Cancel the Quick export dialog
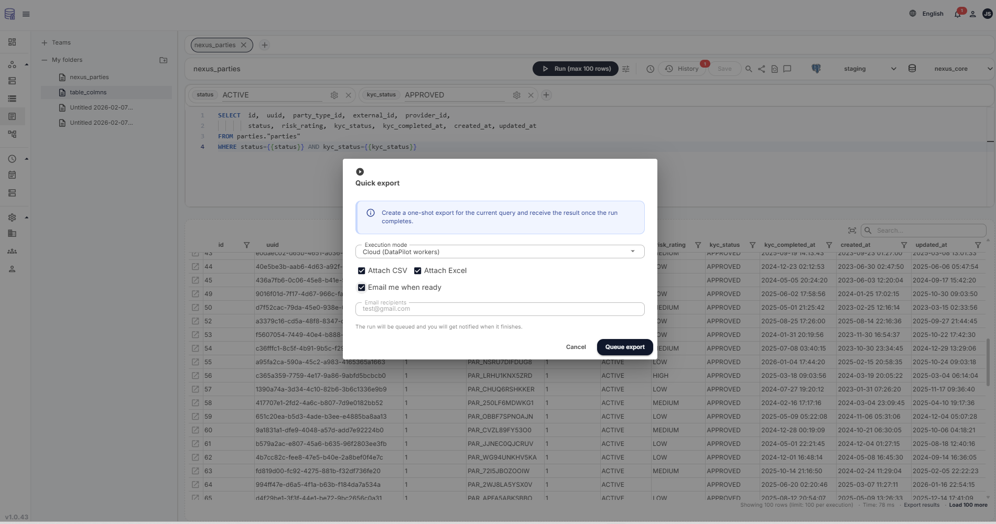996x524 pixels. click(x=576, y=347)
